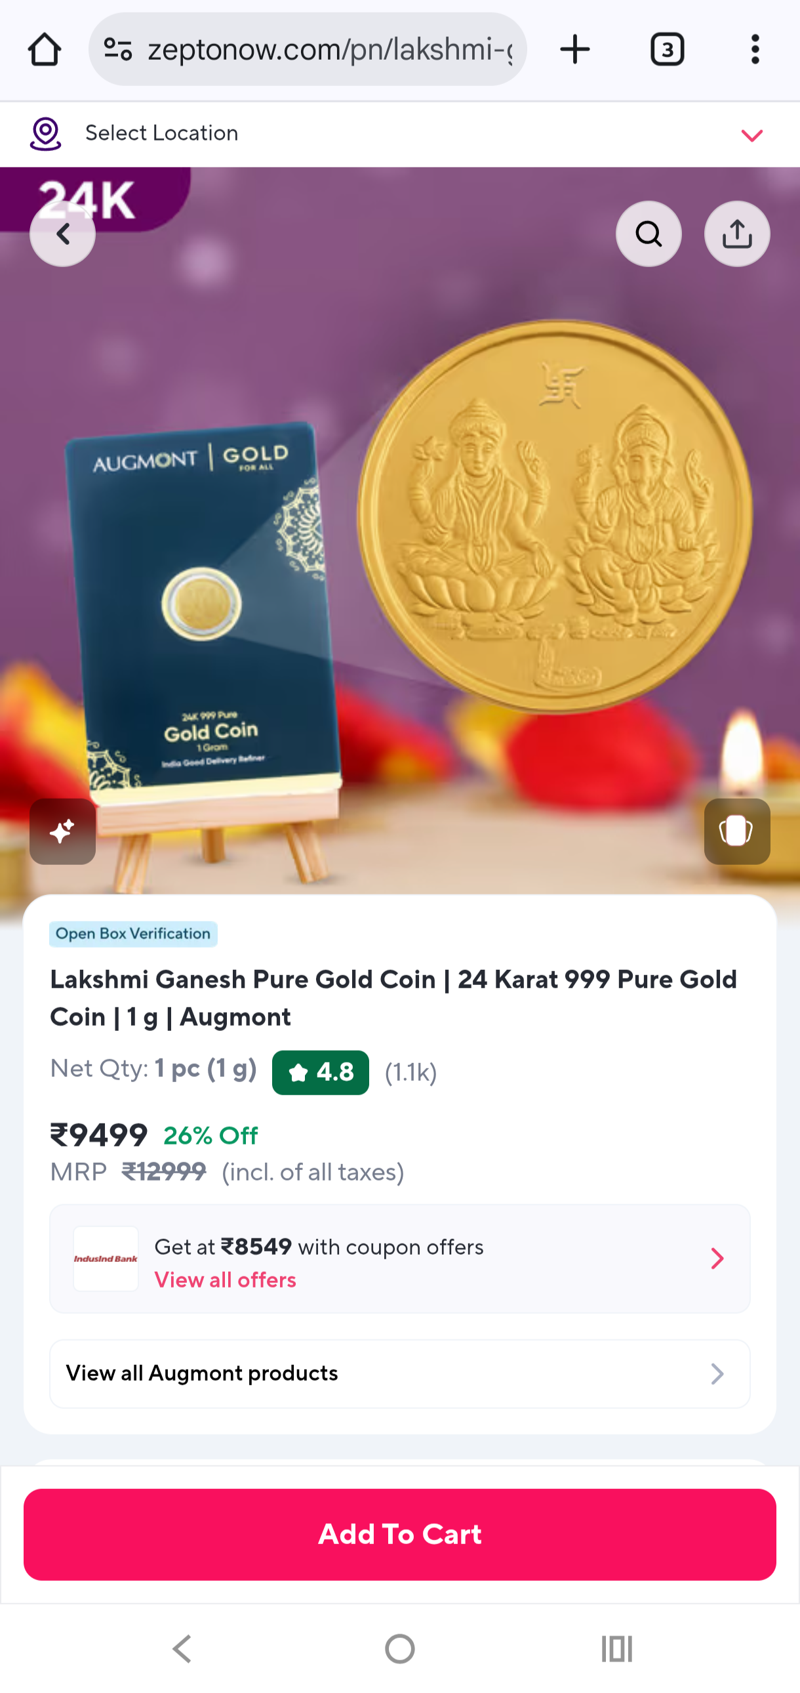
Task: Open a new browser tab
Action: pos(574,50)
